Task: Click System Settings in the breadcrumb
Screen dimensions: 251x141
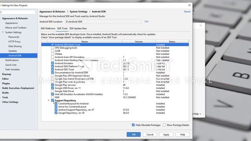Action: (x=78, y=11)
